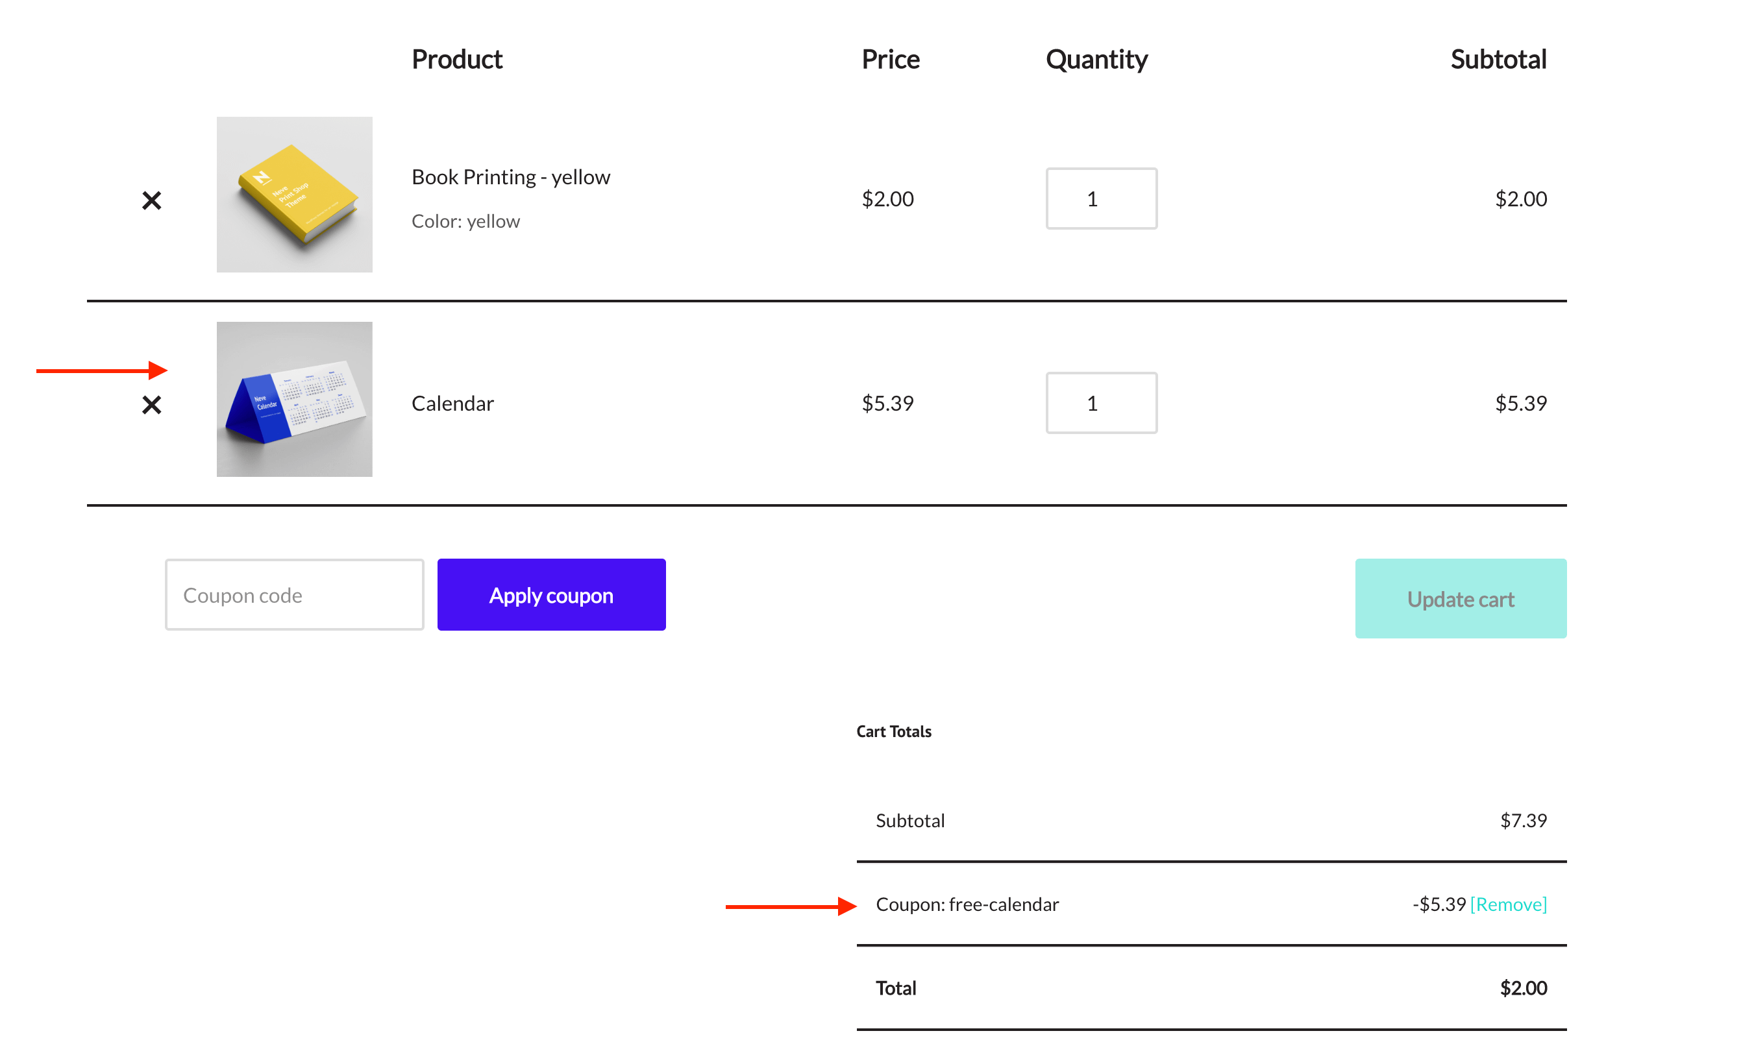Open the Book Printing - yellow product link
1754x1042 pixels.
(511, 177)
